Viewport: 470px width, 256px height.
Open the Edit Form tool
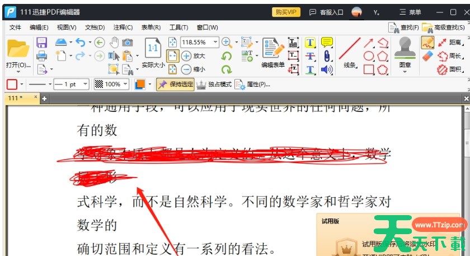click(273, 53)
